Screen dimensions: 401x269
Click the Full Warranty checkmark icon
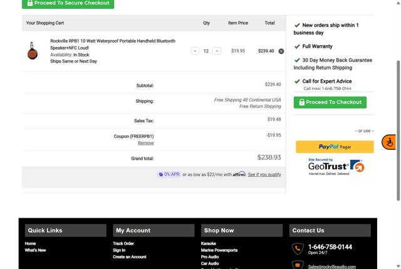pos(297,46)
